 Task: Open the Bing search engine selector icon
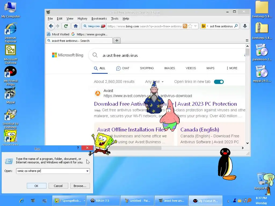pyautogui.click(x=204, y=26)
